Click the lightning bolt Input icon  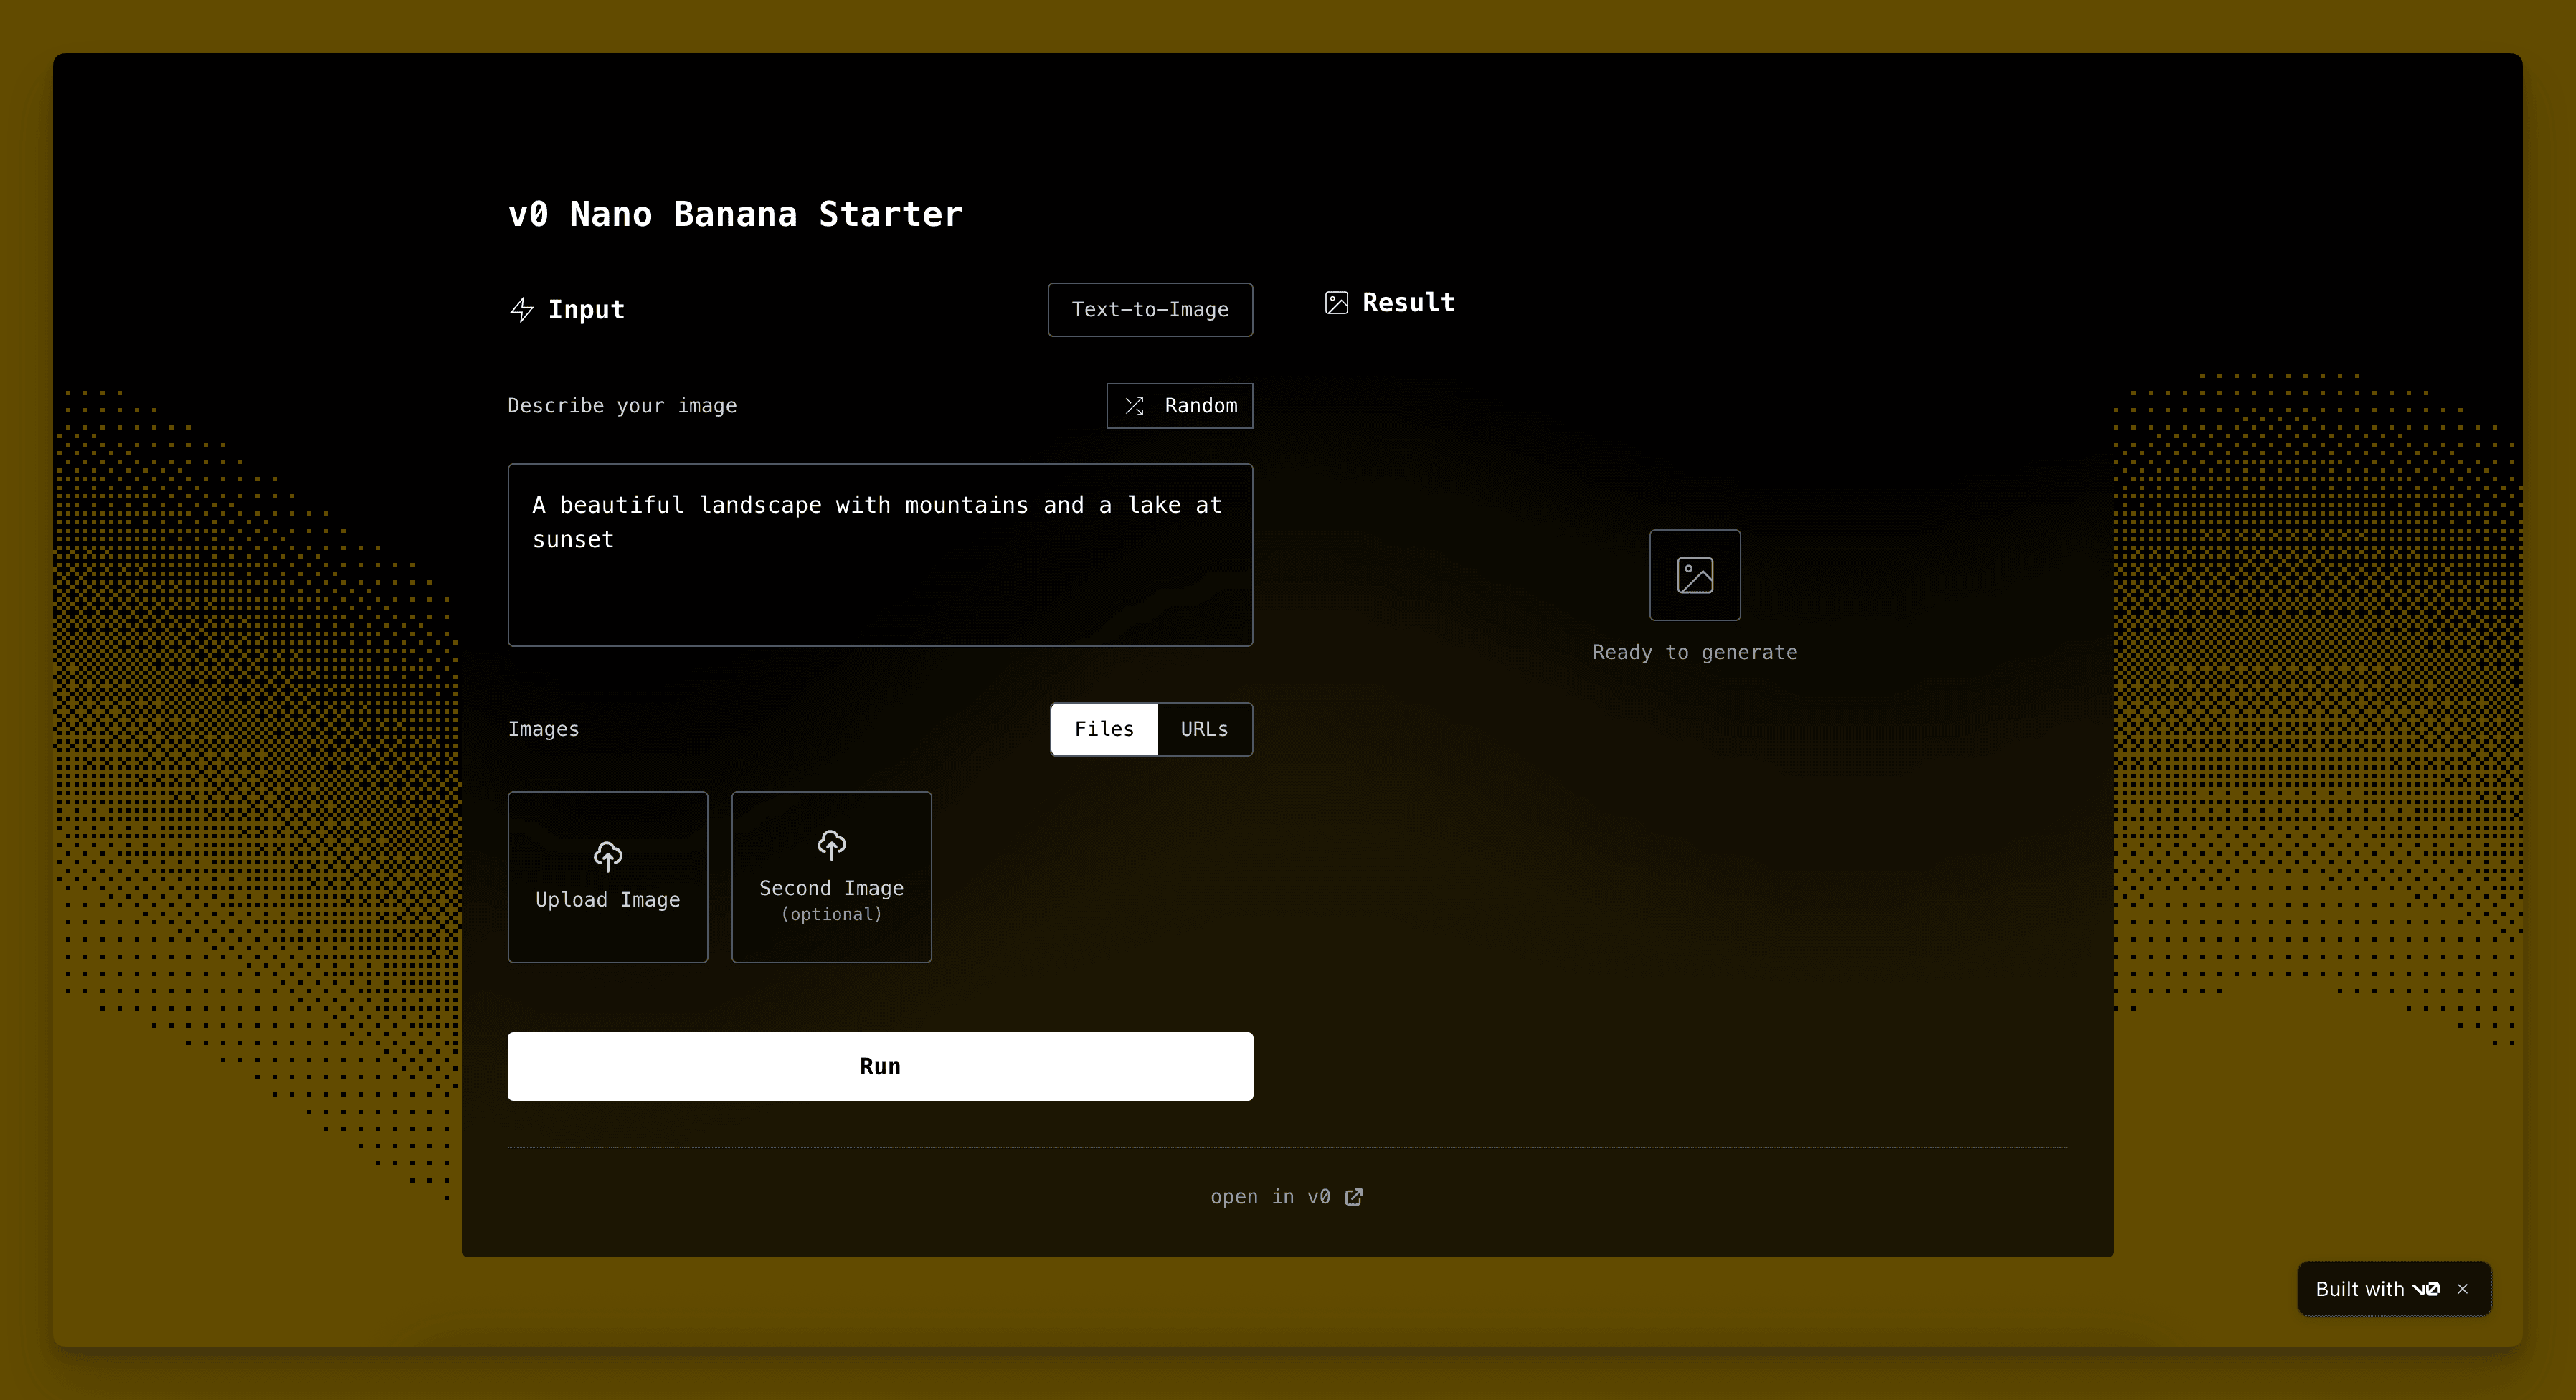point(521,310)
